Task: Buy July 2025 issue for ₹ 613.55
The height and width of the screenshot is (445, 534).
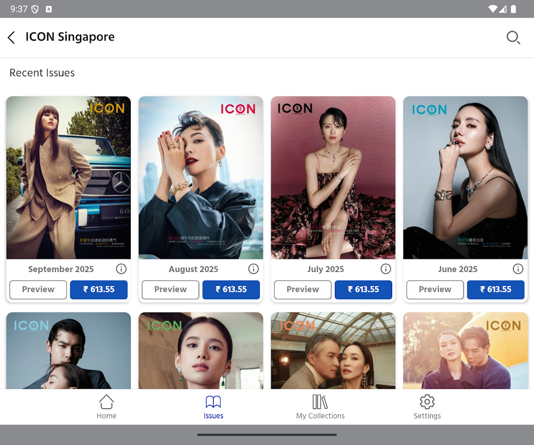Action: tap(363, 289)
